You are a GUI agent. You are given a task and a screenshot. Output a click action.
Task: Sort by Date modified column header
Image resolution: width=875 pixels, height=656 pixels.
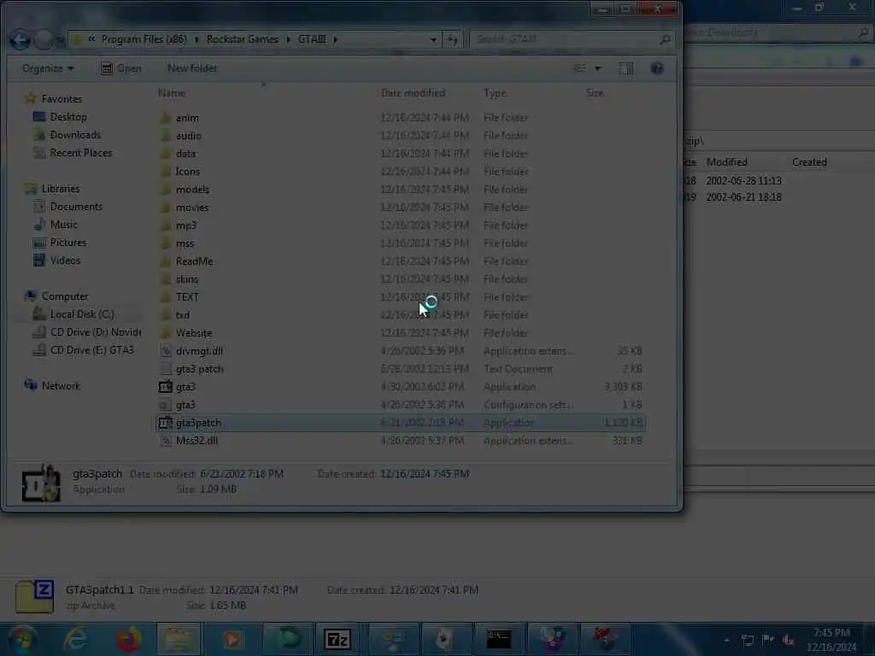(x=413, y=93)
